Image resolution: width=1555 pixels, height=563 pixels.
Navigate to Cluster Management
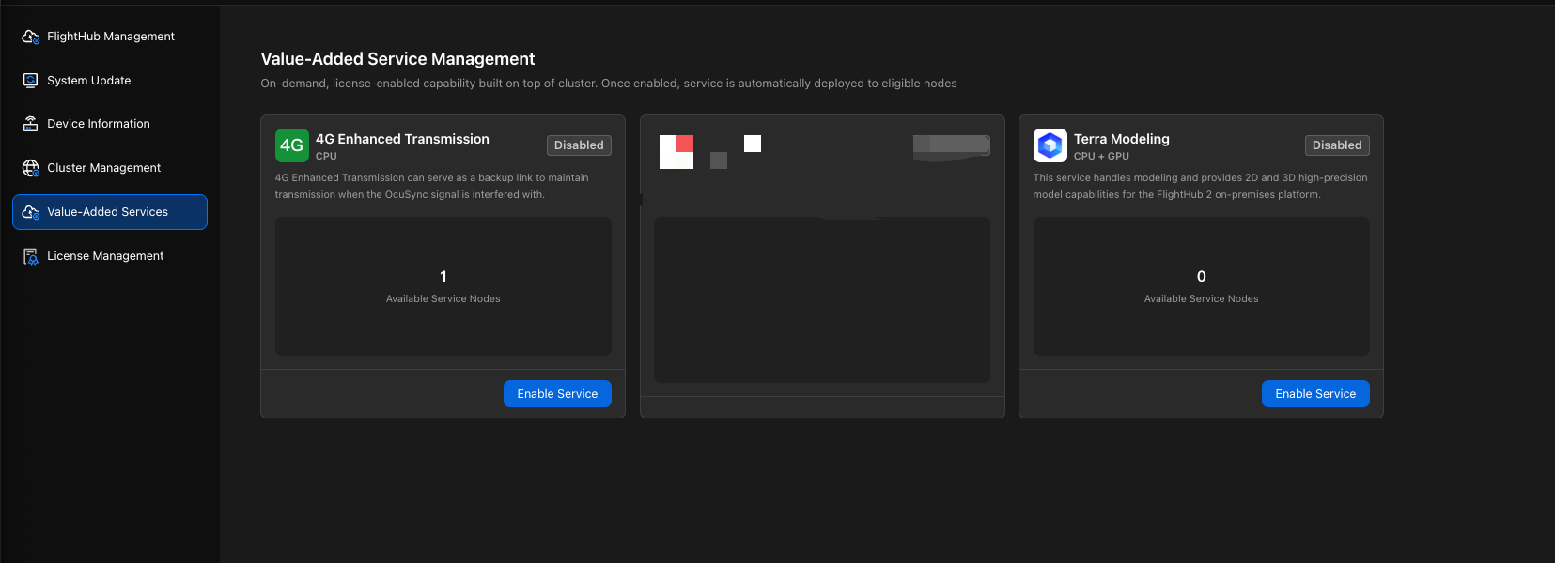[110, 168]
